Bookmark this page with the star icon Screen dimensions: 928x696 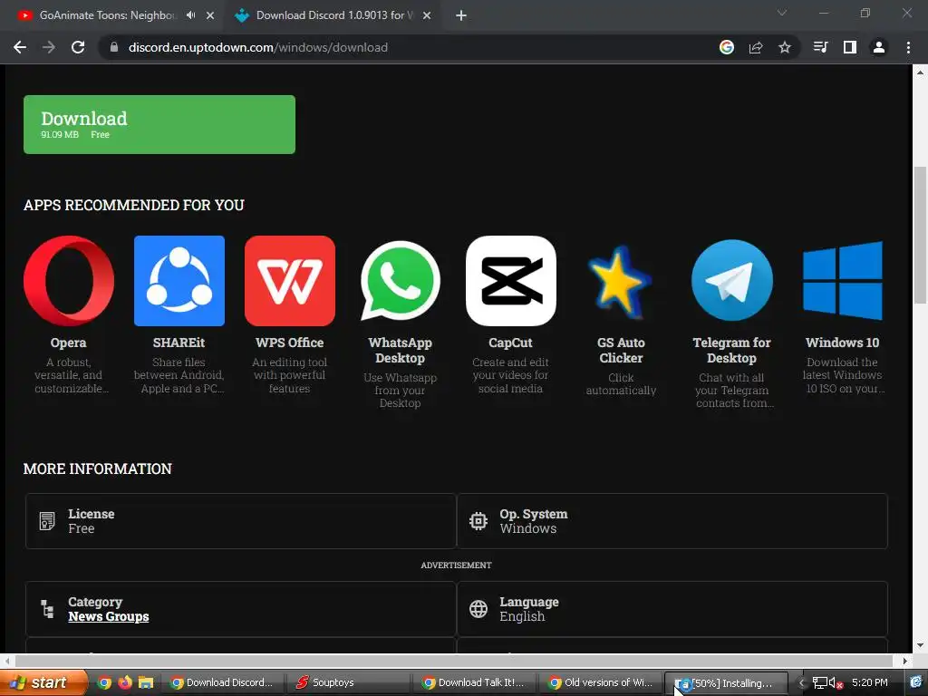tap(785, 47)
